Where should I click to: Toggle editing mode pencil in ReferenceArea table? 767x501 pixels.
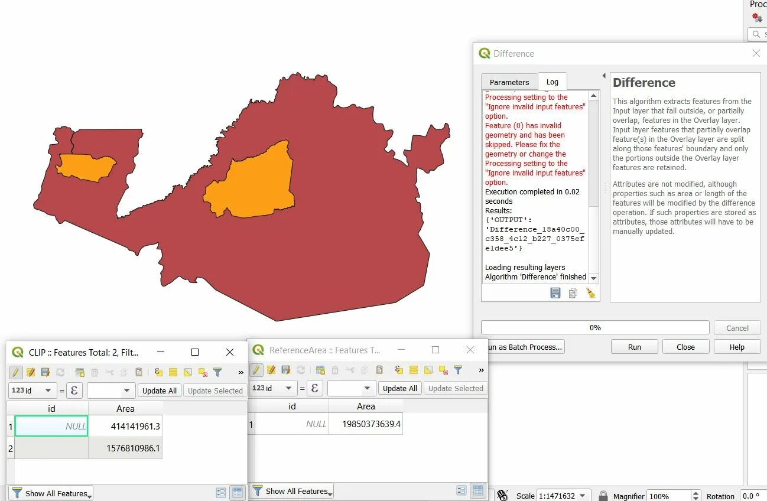coord(256,370)
